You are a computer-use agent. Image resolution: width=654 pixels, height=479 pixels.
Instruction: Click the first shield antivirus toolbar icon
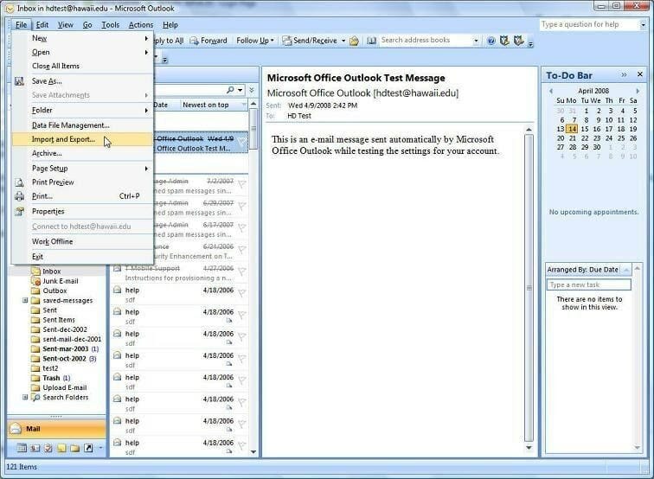pos(504,41)
